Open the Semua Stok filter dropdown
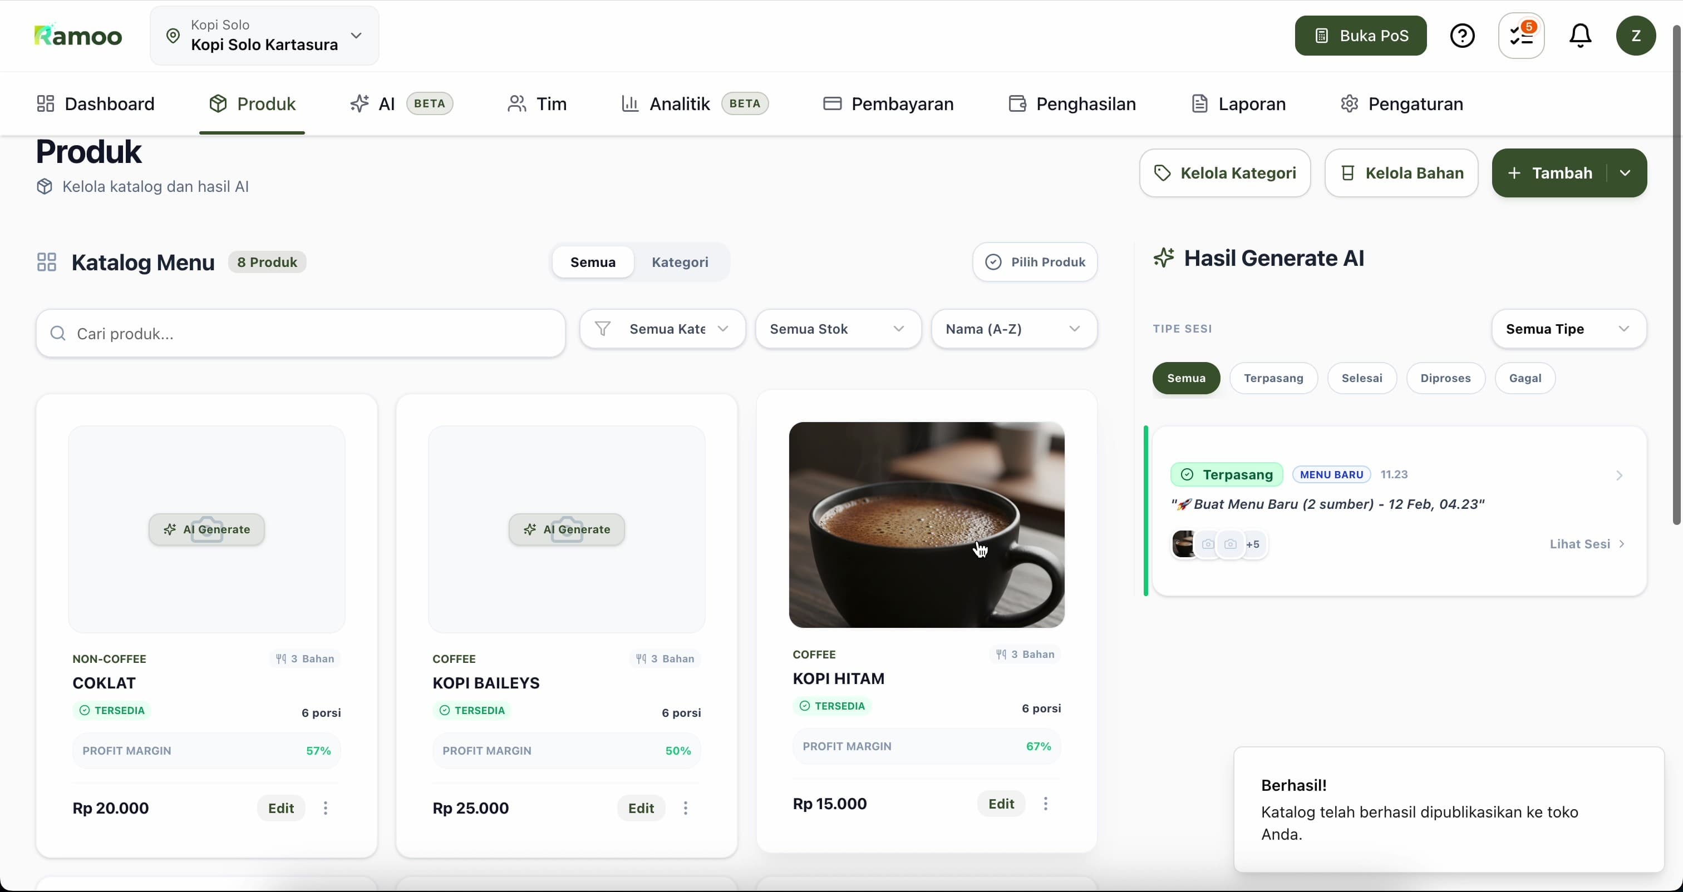 [x=838, y=329]
